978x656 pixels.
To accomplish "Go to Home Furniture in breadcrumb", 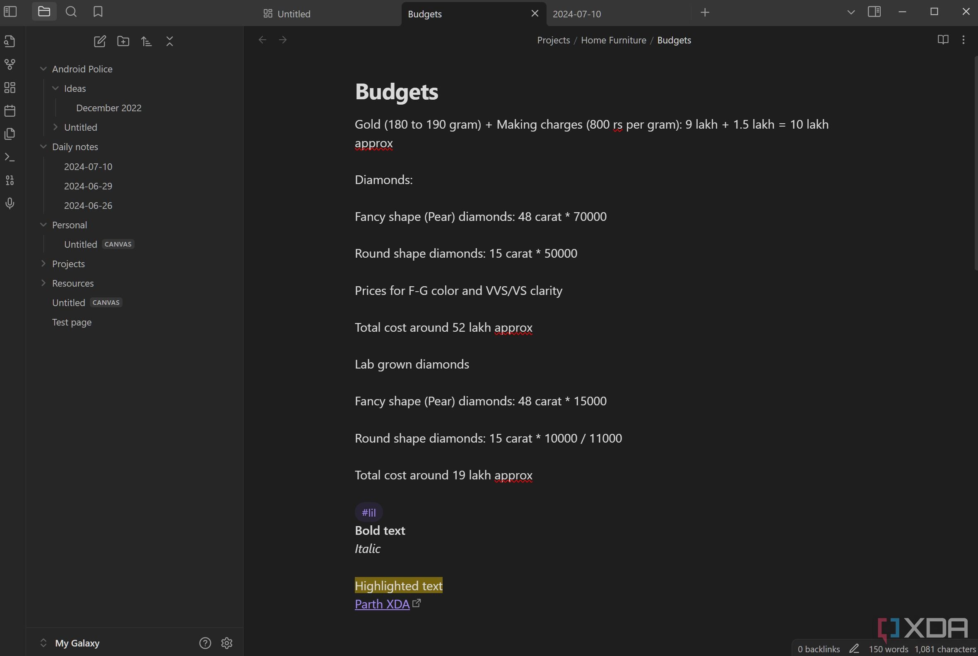I will coord(613,40).
